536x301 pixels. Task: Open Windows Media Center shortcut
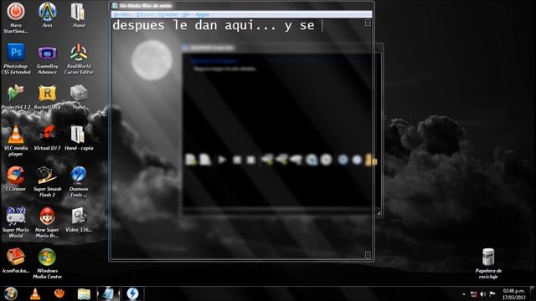(47, 263)
